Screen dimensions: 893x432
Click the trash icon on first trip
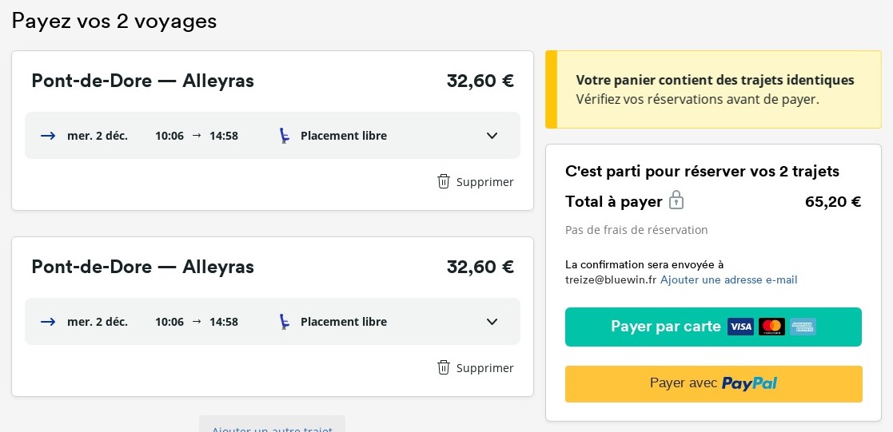click(x=444, y=181)
